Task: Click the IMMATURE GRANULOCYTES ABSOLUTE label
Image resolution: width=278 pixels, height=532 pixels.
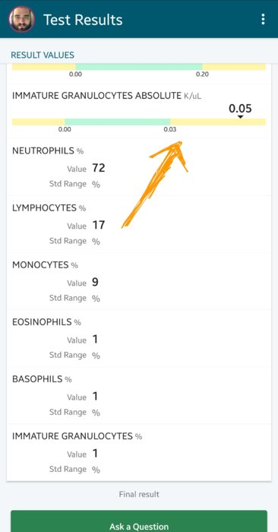Action: coord(96,96)
